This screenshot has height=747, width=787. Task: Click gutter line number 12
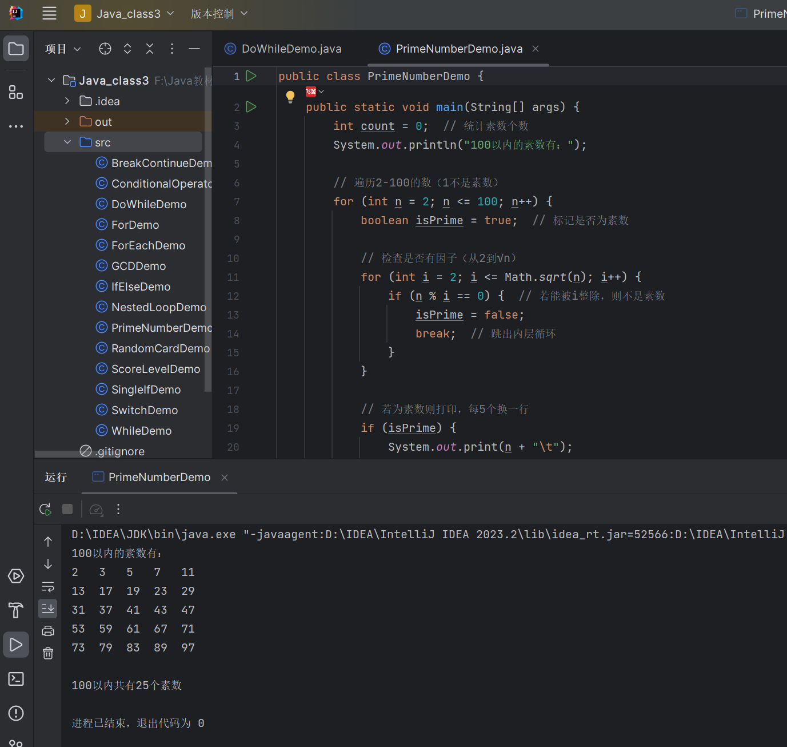[233, 296]
